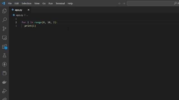Open the Remote Explorer view
This screenshot has height=100, width=179.
4,38
